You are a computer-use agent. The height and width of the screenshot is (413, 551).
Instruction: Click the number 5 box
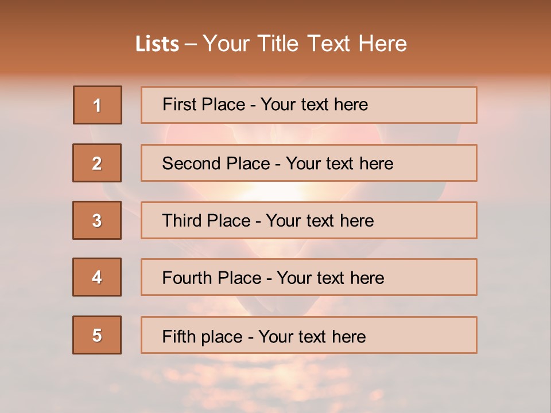[97, 335]
